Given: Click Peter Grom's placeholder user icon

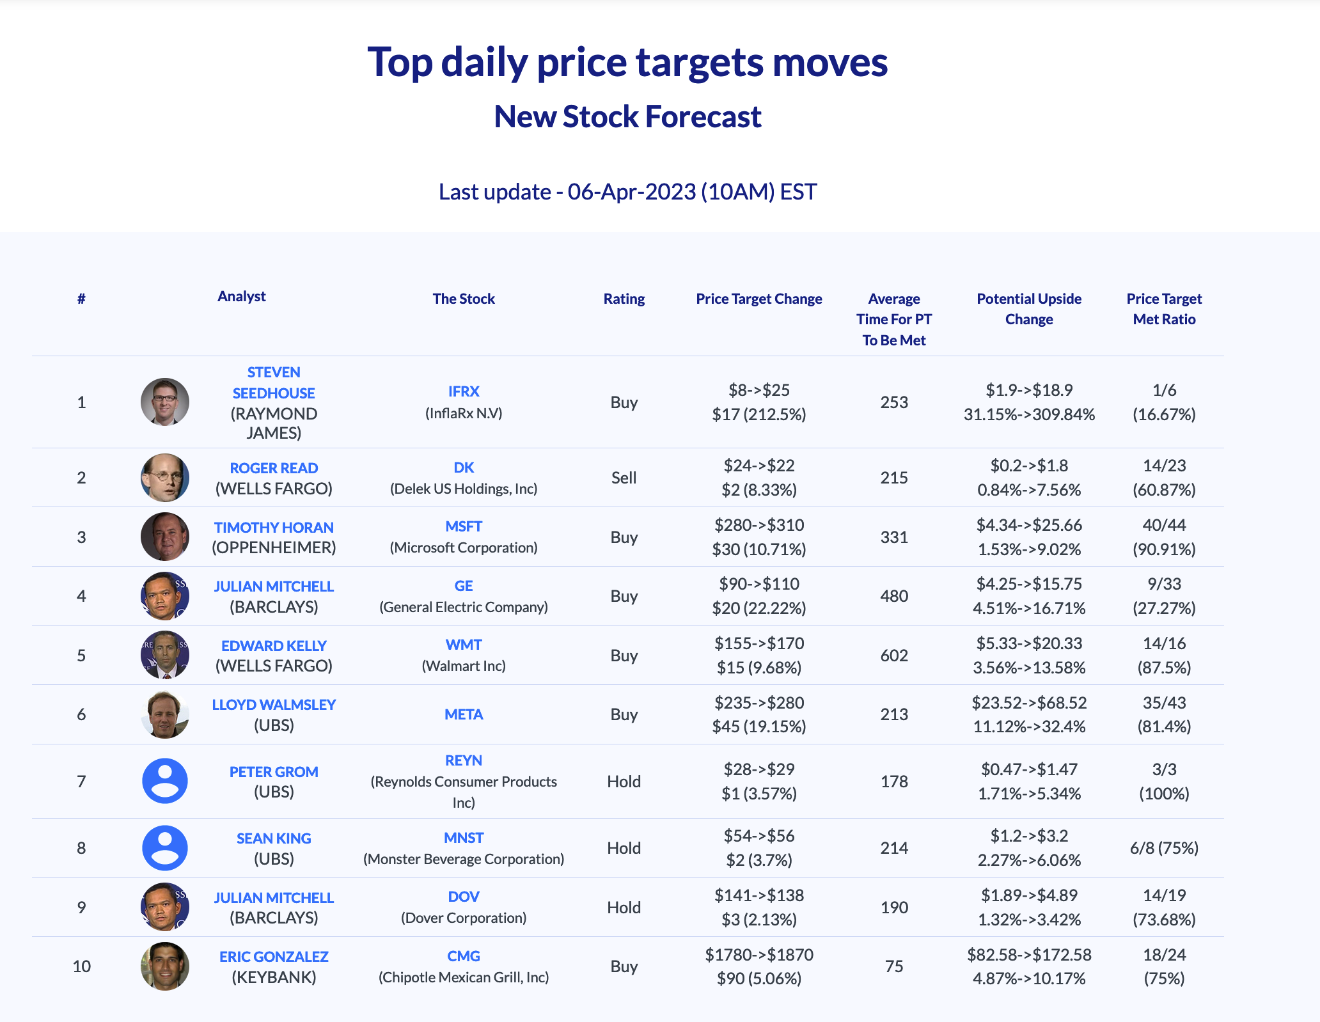Looking at the screenshot, I should click(165, 781).
